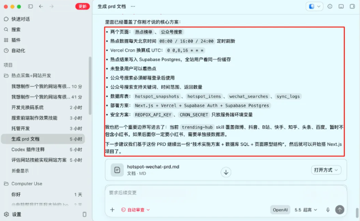Click the REDFOX_API_KEY code tag
Viewport: 360px width, 221px height.
click(153, 115)
